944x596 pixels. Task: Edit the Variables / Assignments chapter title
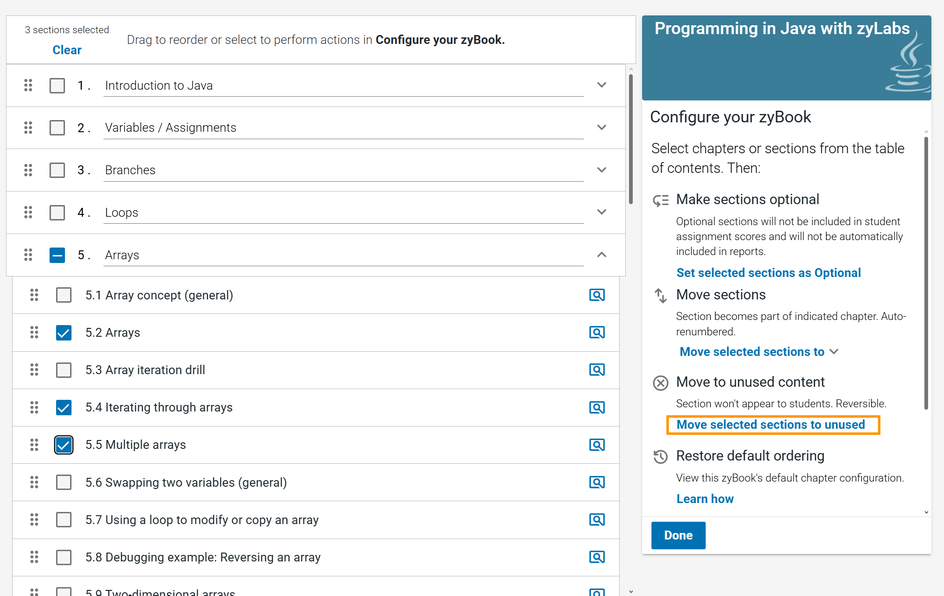tap(343, 128)
